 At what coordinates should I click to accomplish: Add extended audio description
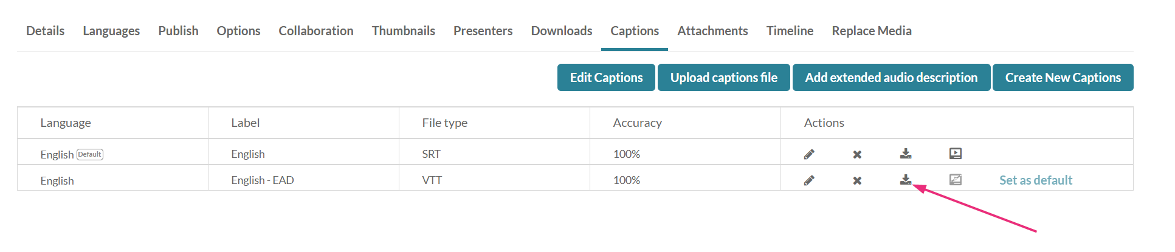click(x=891, y=78)
